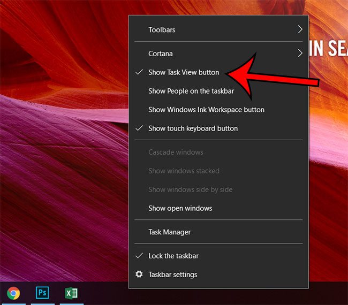The width and height of the screenshot is (348, 305).
Task: Open Google Chrome from the taskbar
Action: tap(13, 293)
